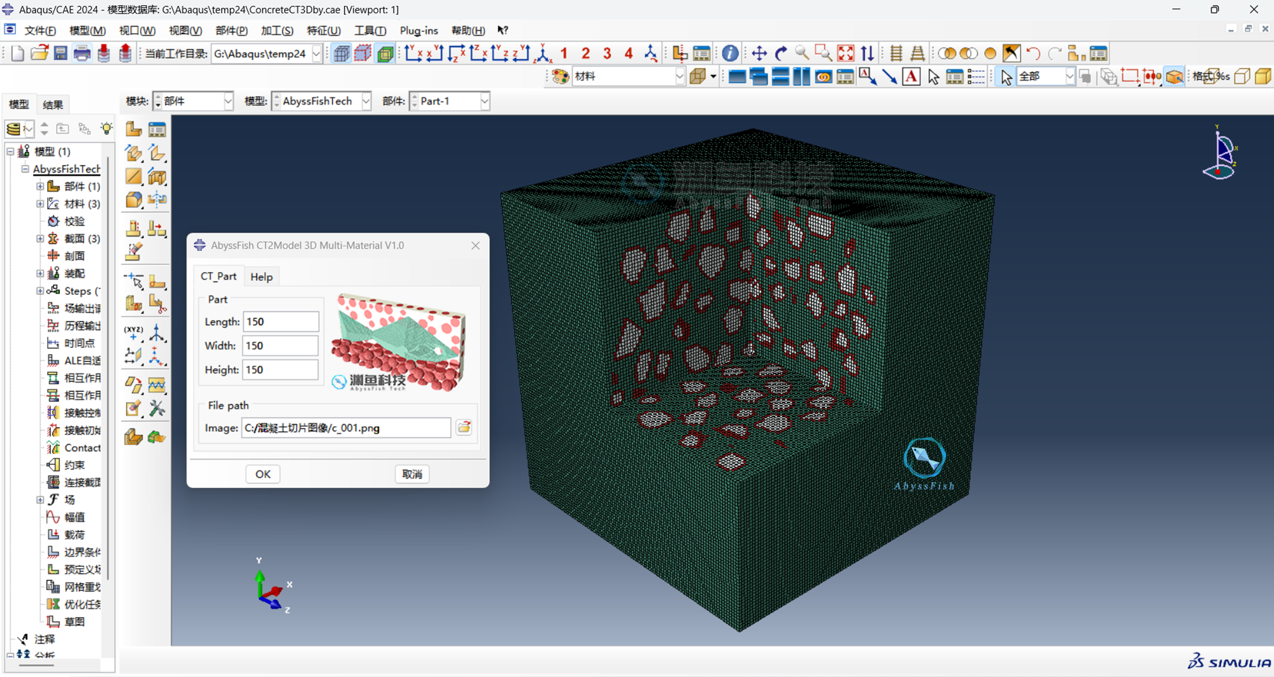Apply the isometric view icon

(543, 53)
